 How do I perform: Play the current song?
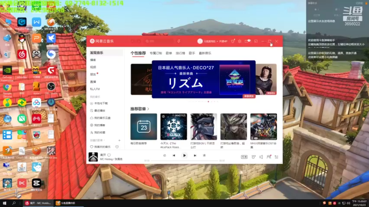[184, 155]
